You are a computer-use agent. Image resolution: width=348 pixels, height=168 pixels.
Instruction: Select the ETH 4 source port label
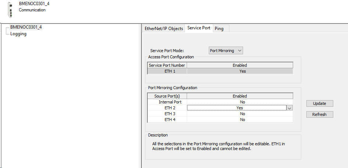click(x=167, y=120)
